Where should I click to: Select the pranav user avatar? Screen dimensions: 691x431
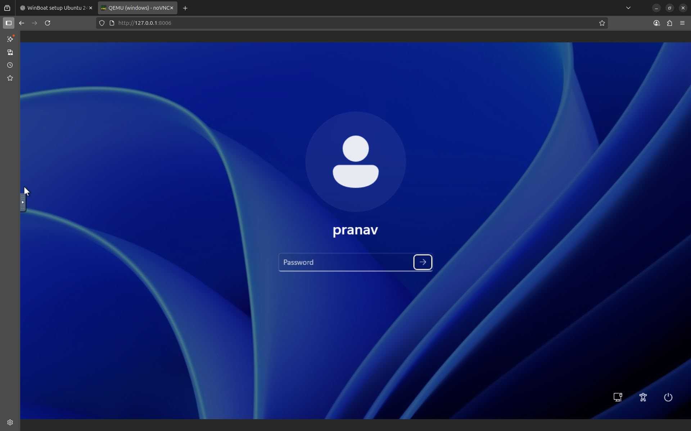pyautogui.click(x=356, y=162)
